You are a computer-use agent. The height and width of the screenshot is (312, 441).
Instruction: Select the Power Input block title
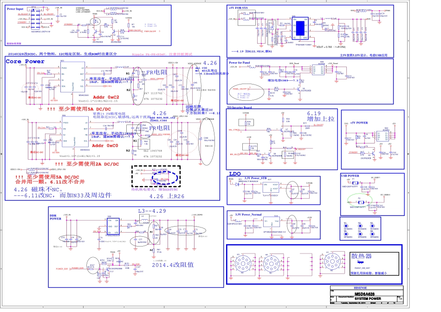[x=16, y=9]
